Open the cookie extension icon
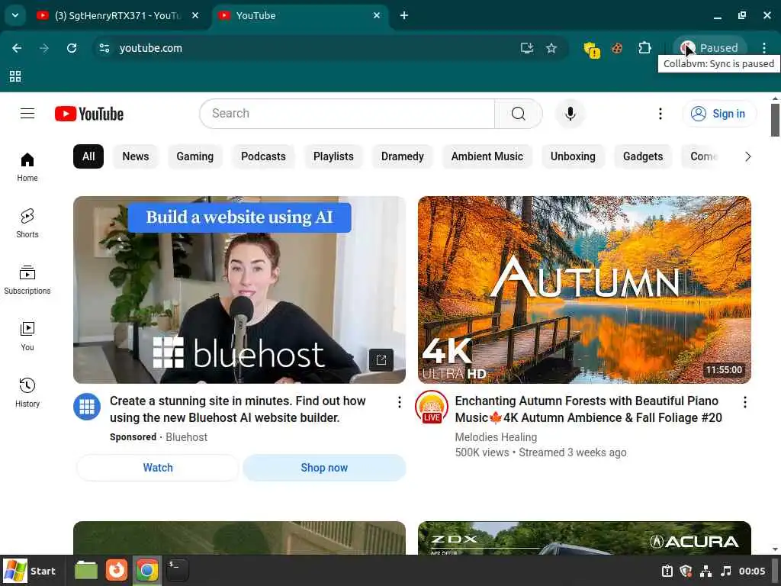Viewport: 781px width, 586px height. point(617,48)
